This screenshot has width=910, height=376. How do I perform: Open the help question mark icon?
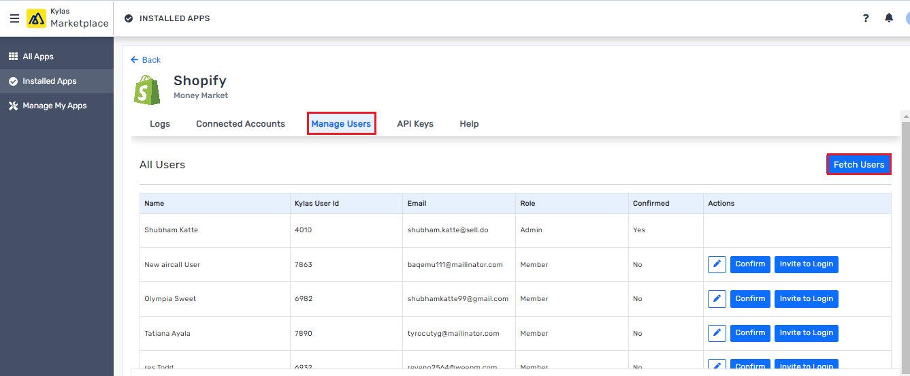tap(866, 18)
